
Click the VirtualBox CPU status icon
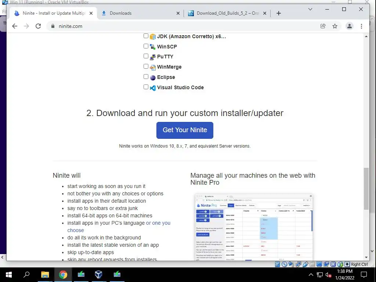click(333, 264)
